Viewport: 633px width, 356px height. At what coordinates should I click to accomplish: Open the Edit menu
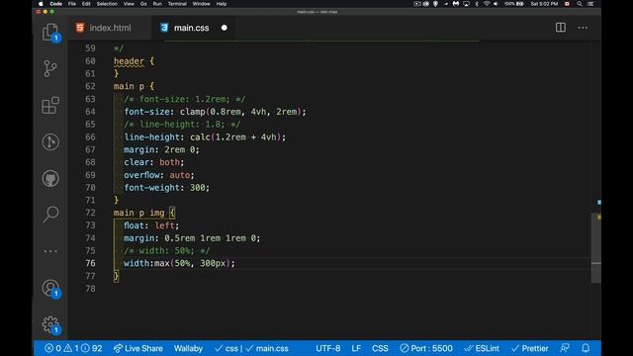point(86,4)
